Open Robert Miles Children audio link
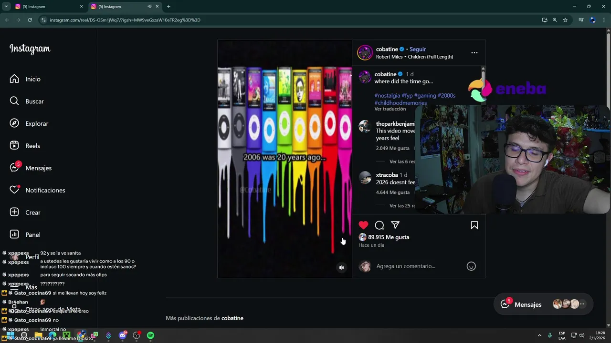The image size is (611, 343). [x=414, y=57]
